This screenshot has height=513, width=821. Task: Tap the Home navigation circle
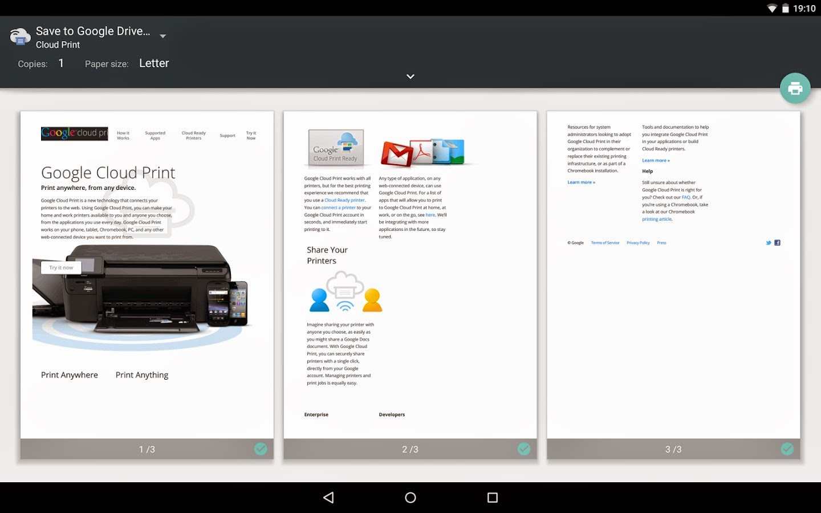point(410,497)
